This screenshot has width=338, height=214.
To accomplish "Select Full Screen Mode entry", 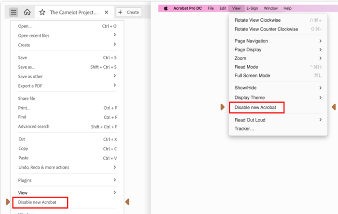I will pos(278,75).
